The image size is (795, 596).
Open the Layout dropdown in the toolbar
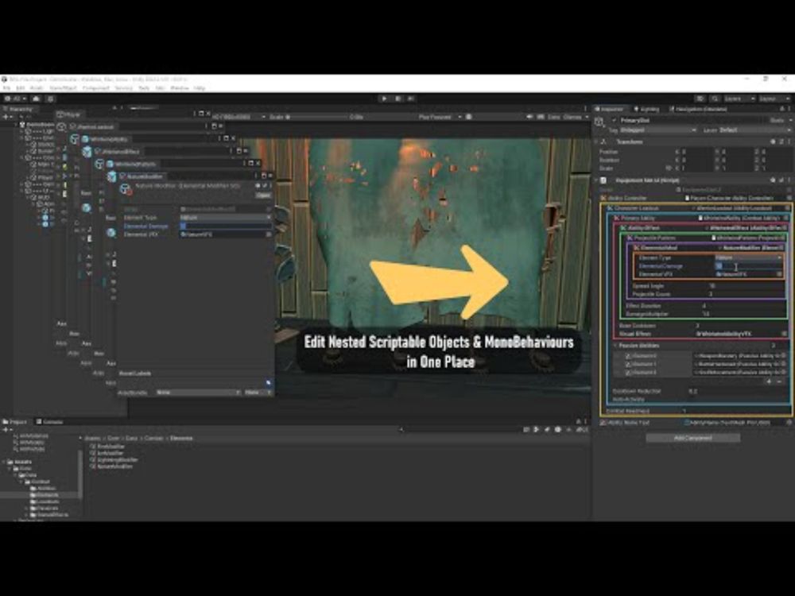pos(774,99)
